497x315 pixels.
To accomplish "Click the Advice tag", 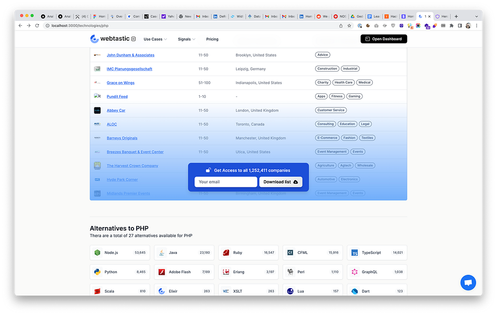I will pyautogui.click(x=323, y=55).
